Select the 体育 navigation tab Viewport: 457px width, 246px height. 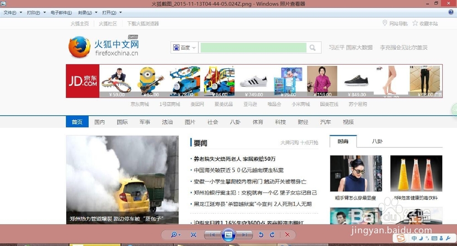coord(258,122)
